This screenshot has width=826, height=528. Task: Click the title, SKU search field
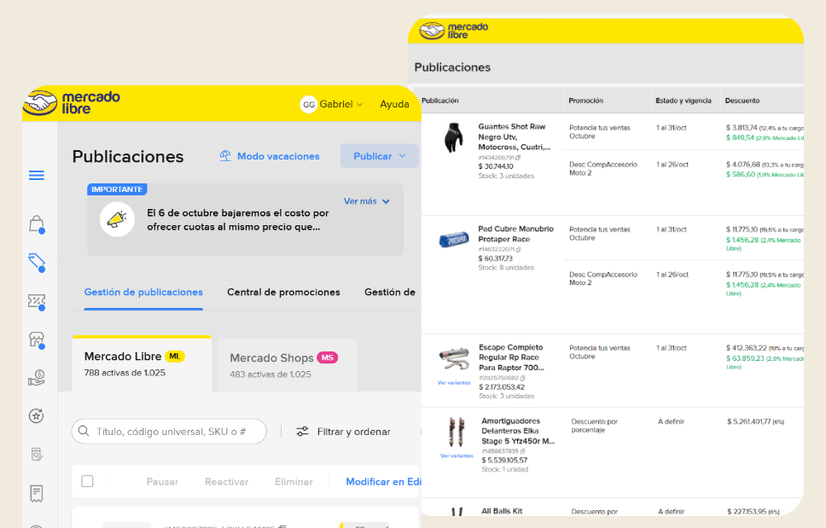point(169,432)
